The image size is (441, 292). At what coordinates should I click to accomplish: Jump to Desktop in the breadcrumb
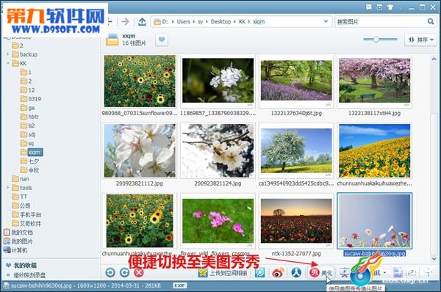point(220,21)
